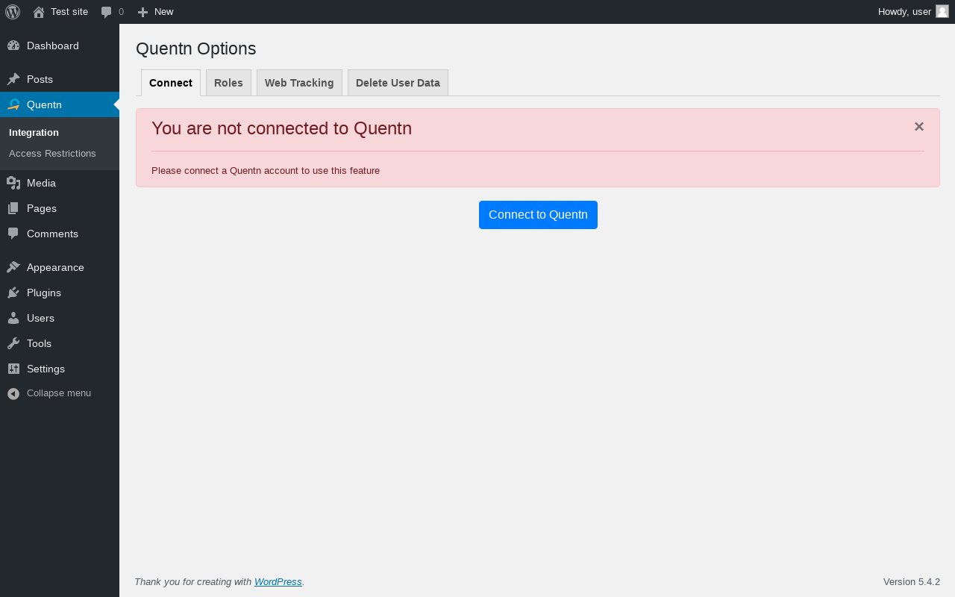955x597 pixels.
Task: Follow the WordPress footer link
Action: pyautogui.click(x=278, y=582)
